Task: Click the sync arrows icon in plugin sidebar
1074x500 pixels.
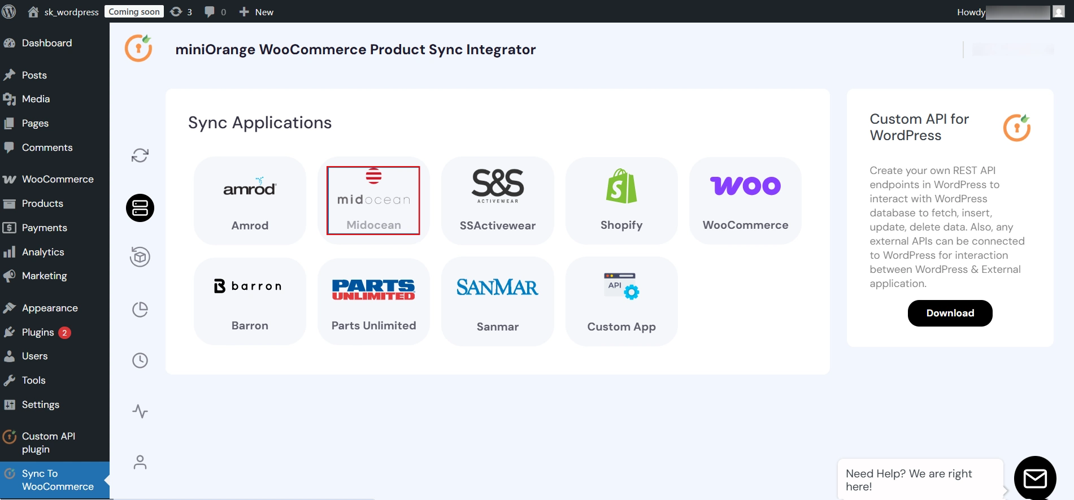Action: (140, 155)
